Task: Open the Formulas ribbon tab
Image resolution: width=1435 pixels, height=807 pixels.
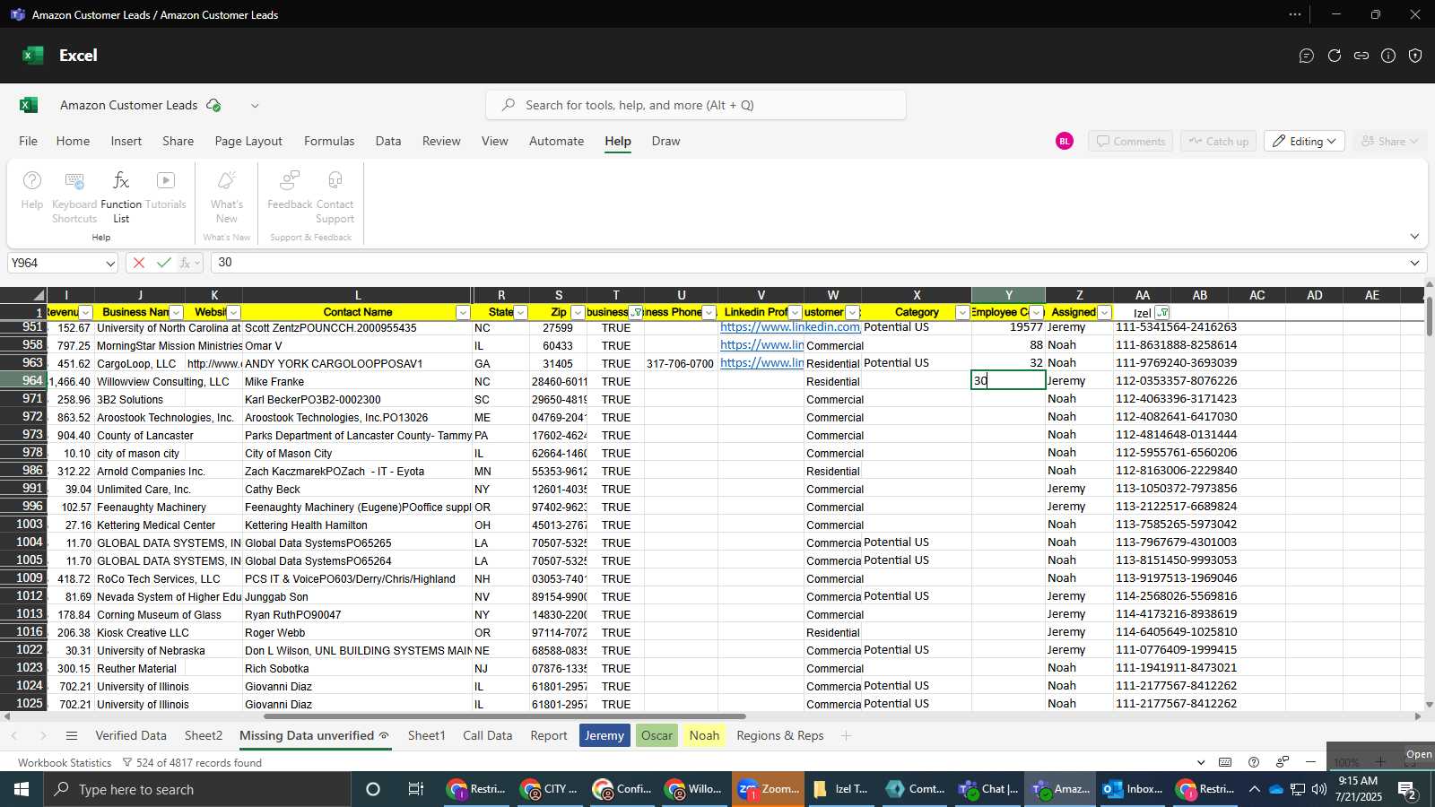Action: 329,141
